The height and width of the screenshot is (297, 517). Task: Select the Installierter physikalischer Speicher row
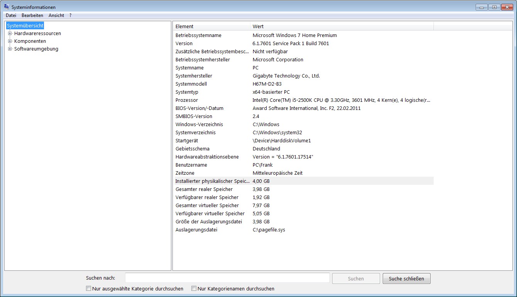click(x=303, y=181)
